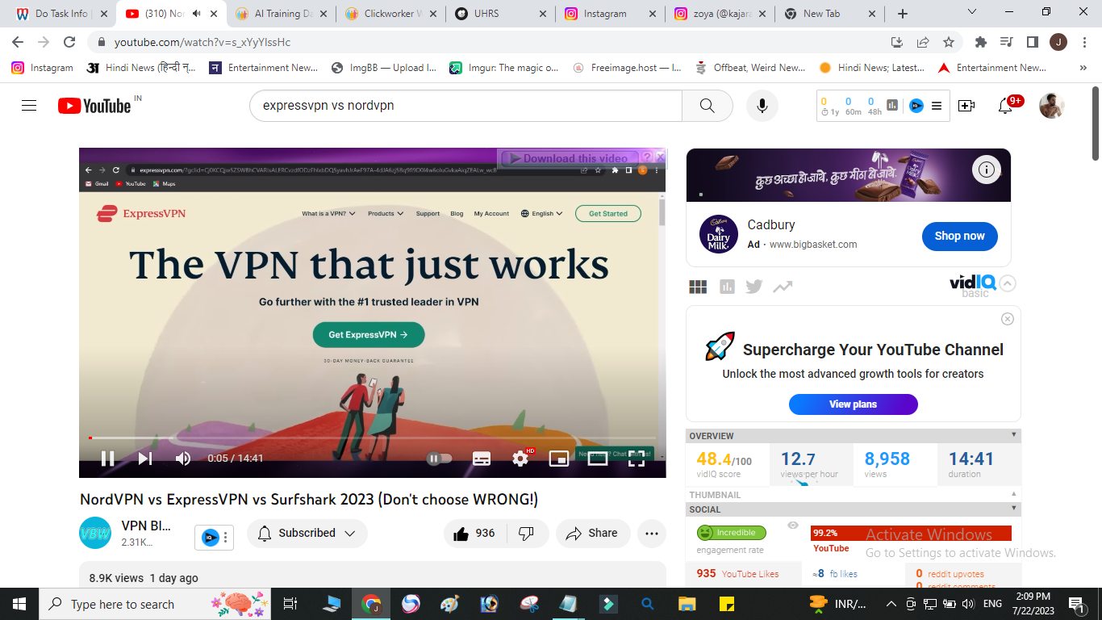Select vidIQ grid view tab
This screenshot has width=1102, height=620.
698,287
